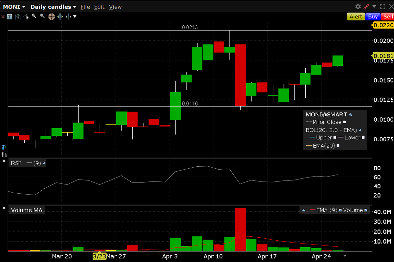Activate the crosshair cursor tool
Image resolution: width=394 pixels, height=262 pixels.
tap(52, 16)
